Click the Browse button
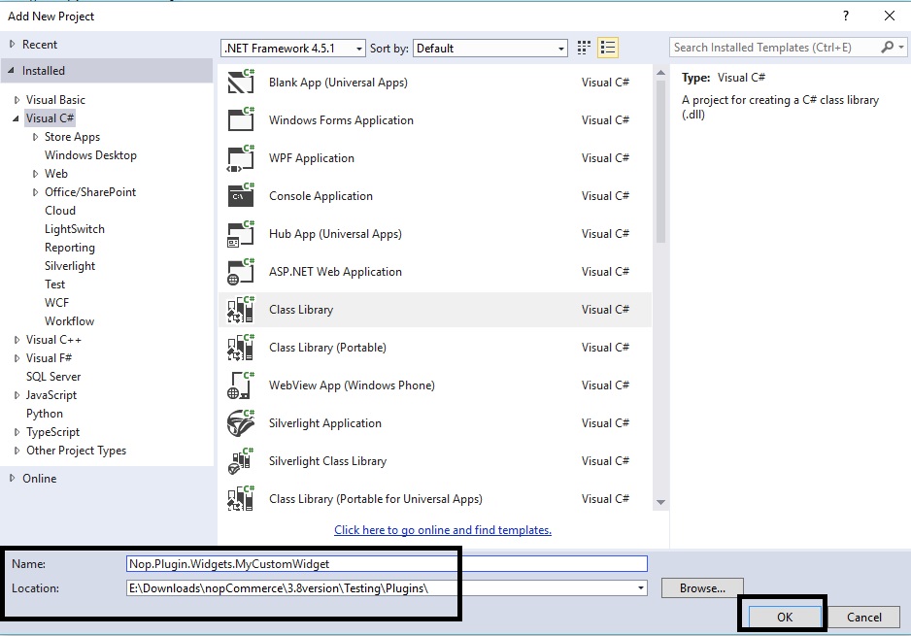Viewport: 911px width, 636px height. (x=702, y=588)
